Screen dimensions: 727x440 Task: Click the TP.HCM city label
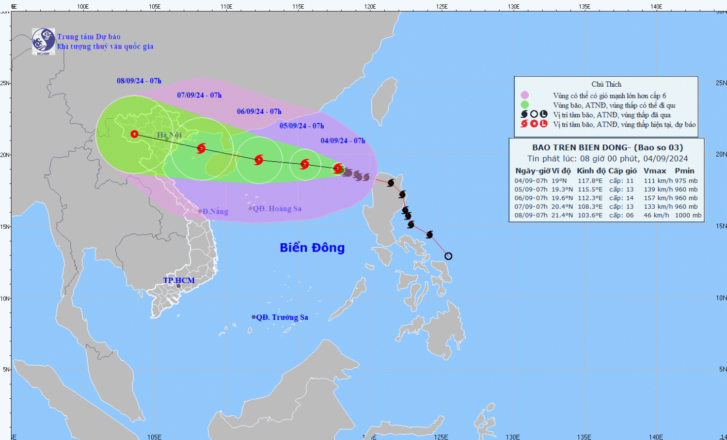pyautogui.click(x=179, y=281)
